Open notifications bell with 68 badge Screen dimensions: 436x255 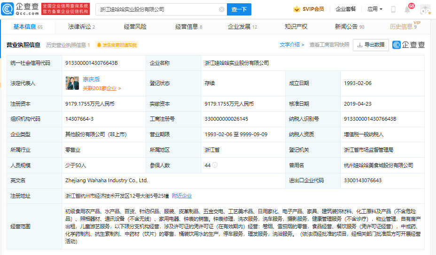[x=408, y=9]
